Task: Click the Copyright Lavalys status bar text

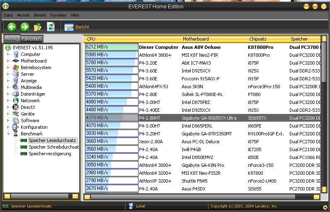Action: point(244,206)
